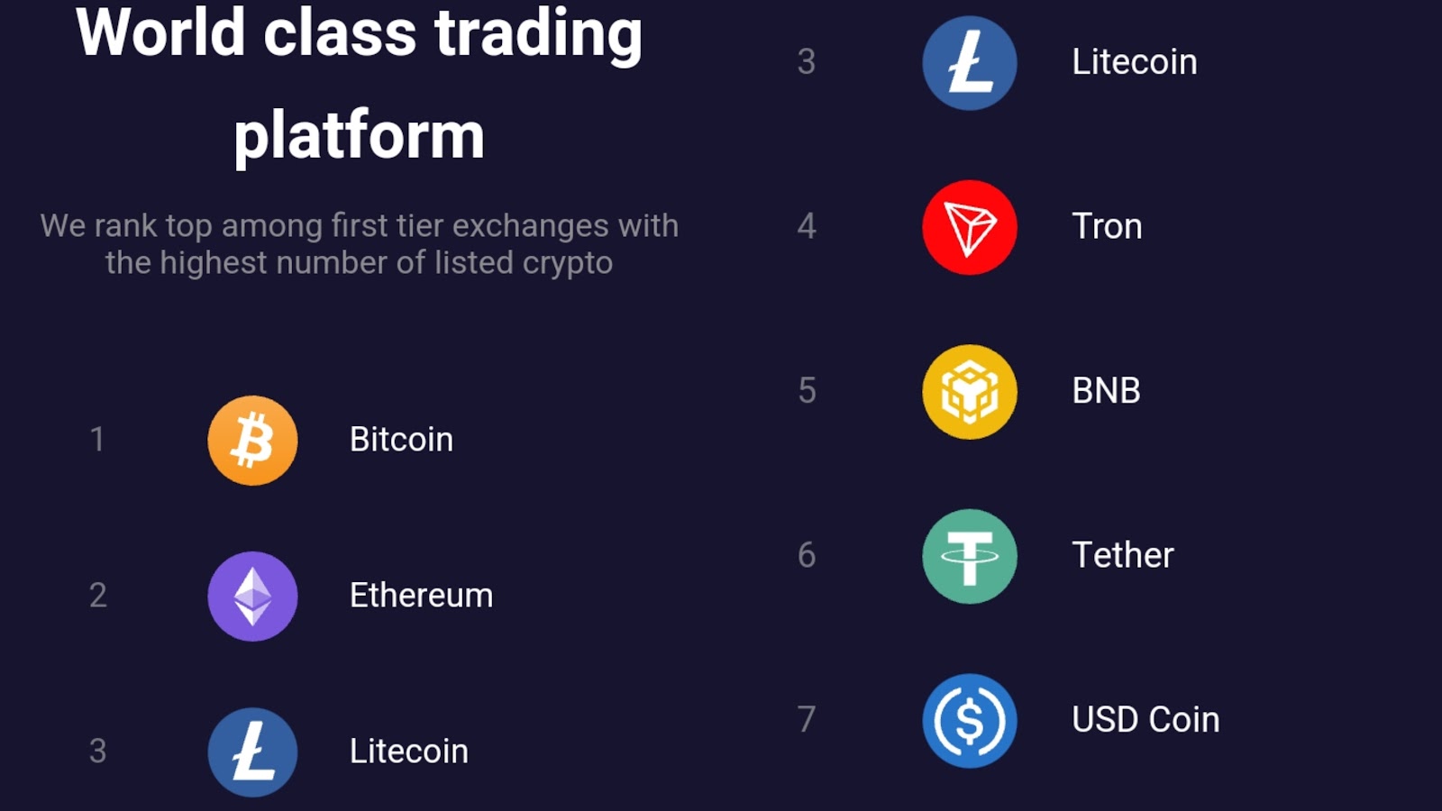
Task: Open the Tether coin name
Action: pyautogui.click(x=1122, y=555)
